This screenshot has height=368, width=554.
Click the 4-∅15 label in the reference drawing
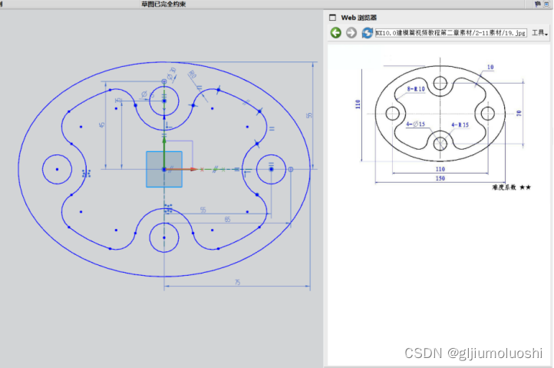(x=416, y=124)
